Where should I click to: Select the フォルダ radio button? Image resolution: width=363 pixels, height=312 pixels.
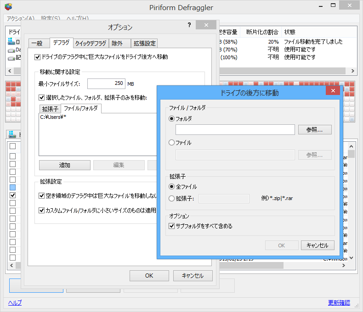pos(171,119)
